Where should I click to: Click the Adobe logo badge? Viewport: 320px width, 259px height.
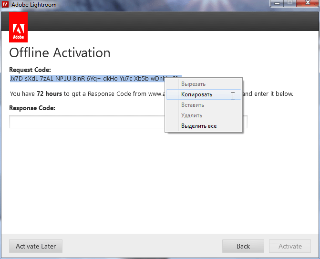click(19, 27)
